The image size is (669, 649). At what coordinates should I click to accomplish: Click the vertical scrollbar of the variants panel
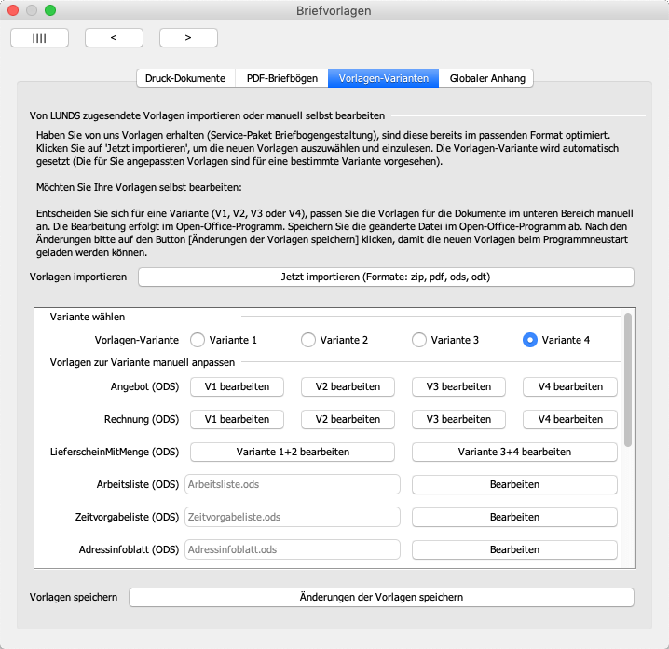[628, 380]
